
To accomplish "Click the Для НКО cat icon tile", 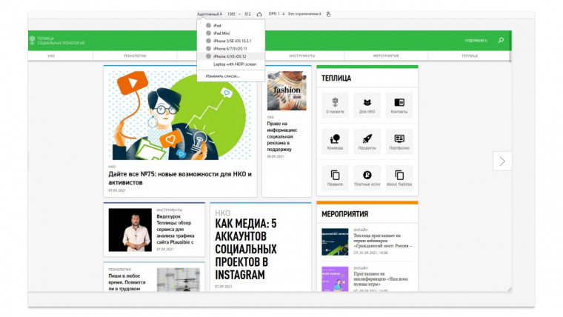I will tap(367, 103).
